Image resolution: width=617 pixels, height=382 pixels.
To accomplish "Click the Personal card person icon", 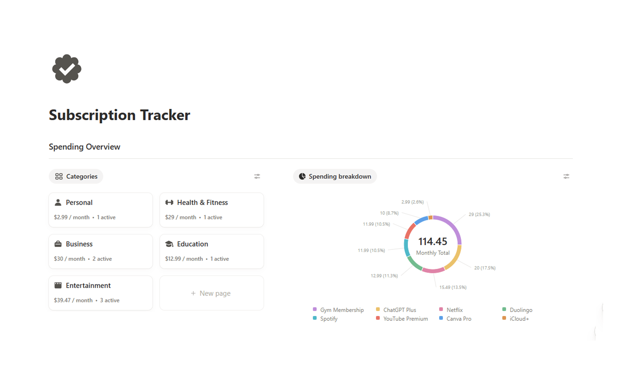I will pos(58,202).
